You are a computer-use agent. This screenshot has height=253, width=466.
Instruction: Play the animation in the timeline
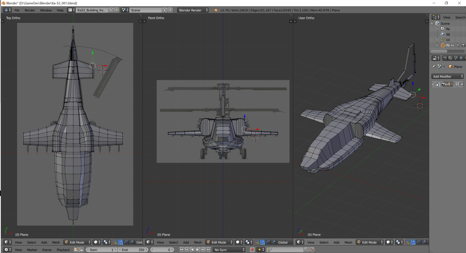[198, 250]
